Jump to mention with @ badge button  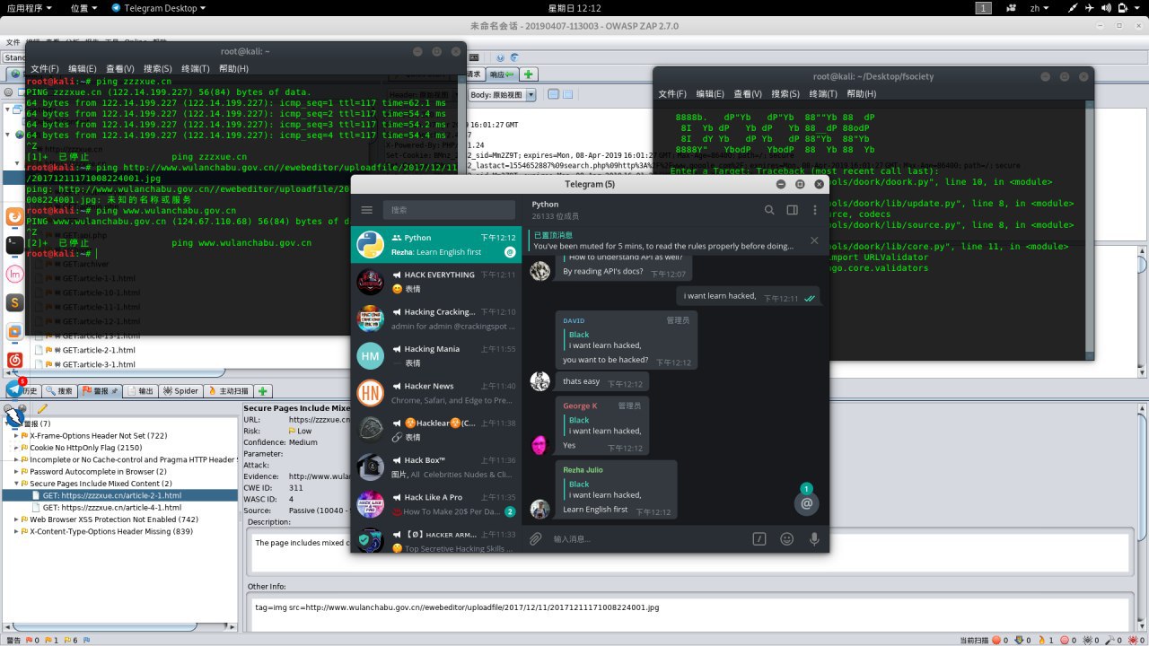point(806,503)
